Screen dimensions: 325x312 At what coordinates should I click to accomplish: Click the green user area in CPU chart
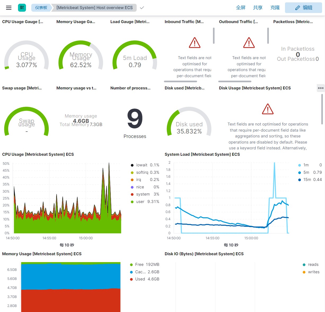point(68,226)
